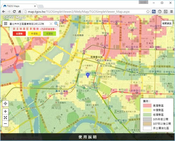Screen dimensions: 175x141
Task: Open the Chrome menu
Action: point(171,12)
